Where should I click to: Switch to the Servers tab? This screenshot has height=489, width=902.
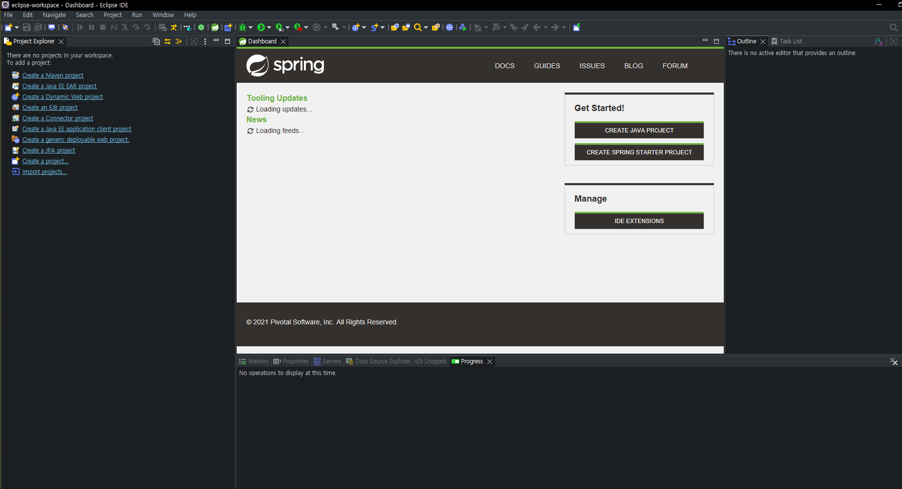click(327, 361)
